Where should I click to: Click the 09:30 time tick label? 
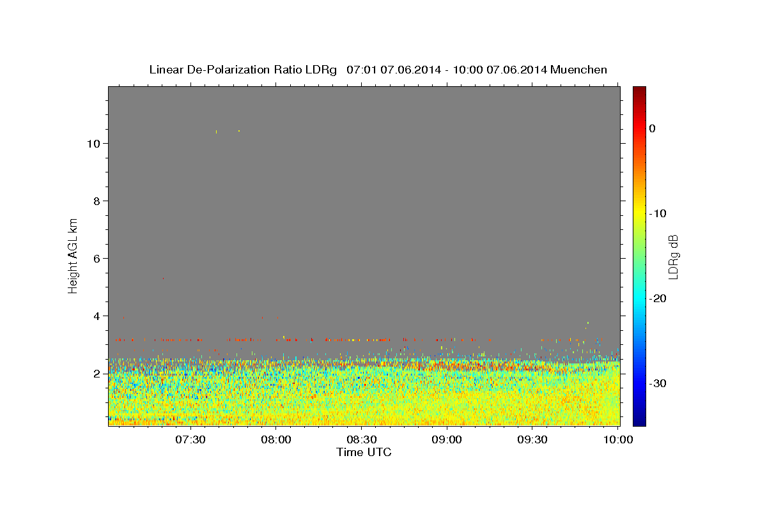tap(532, 439)
